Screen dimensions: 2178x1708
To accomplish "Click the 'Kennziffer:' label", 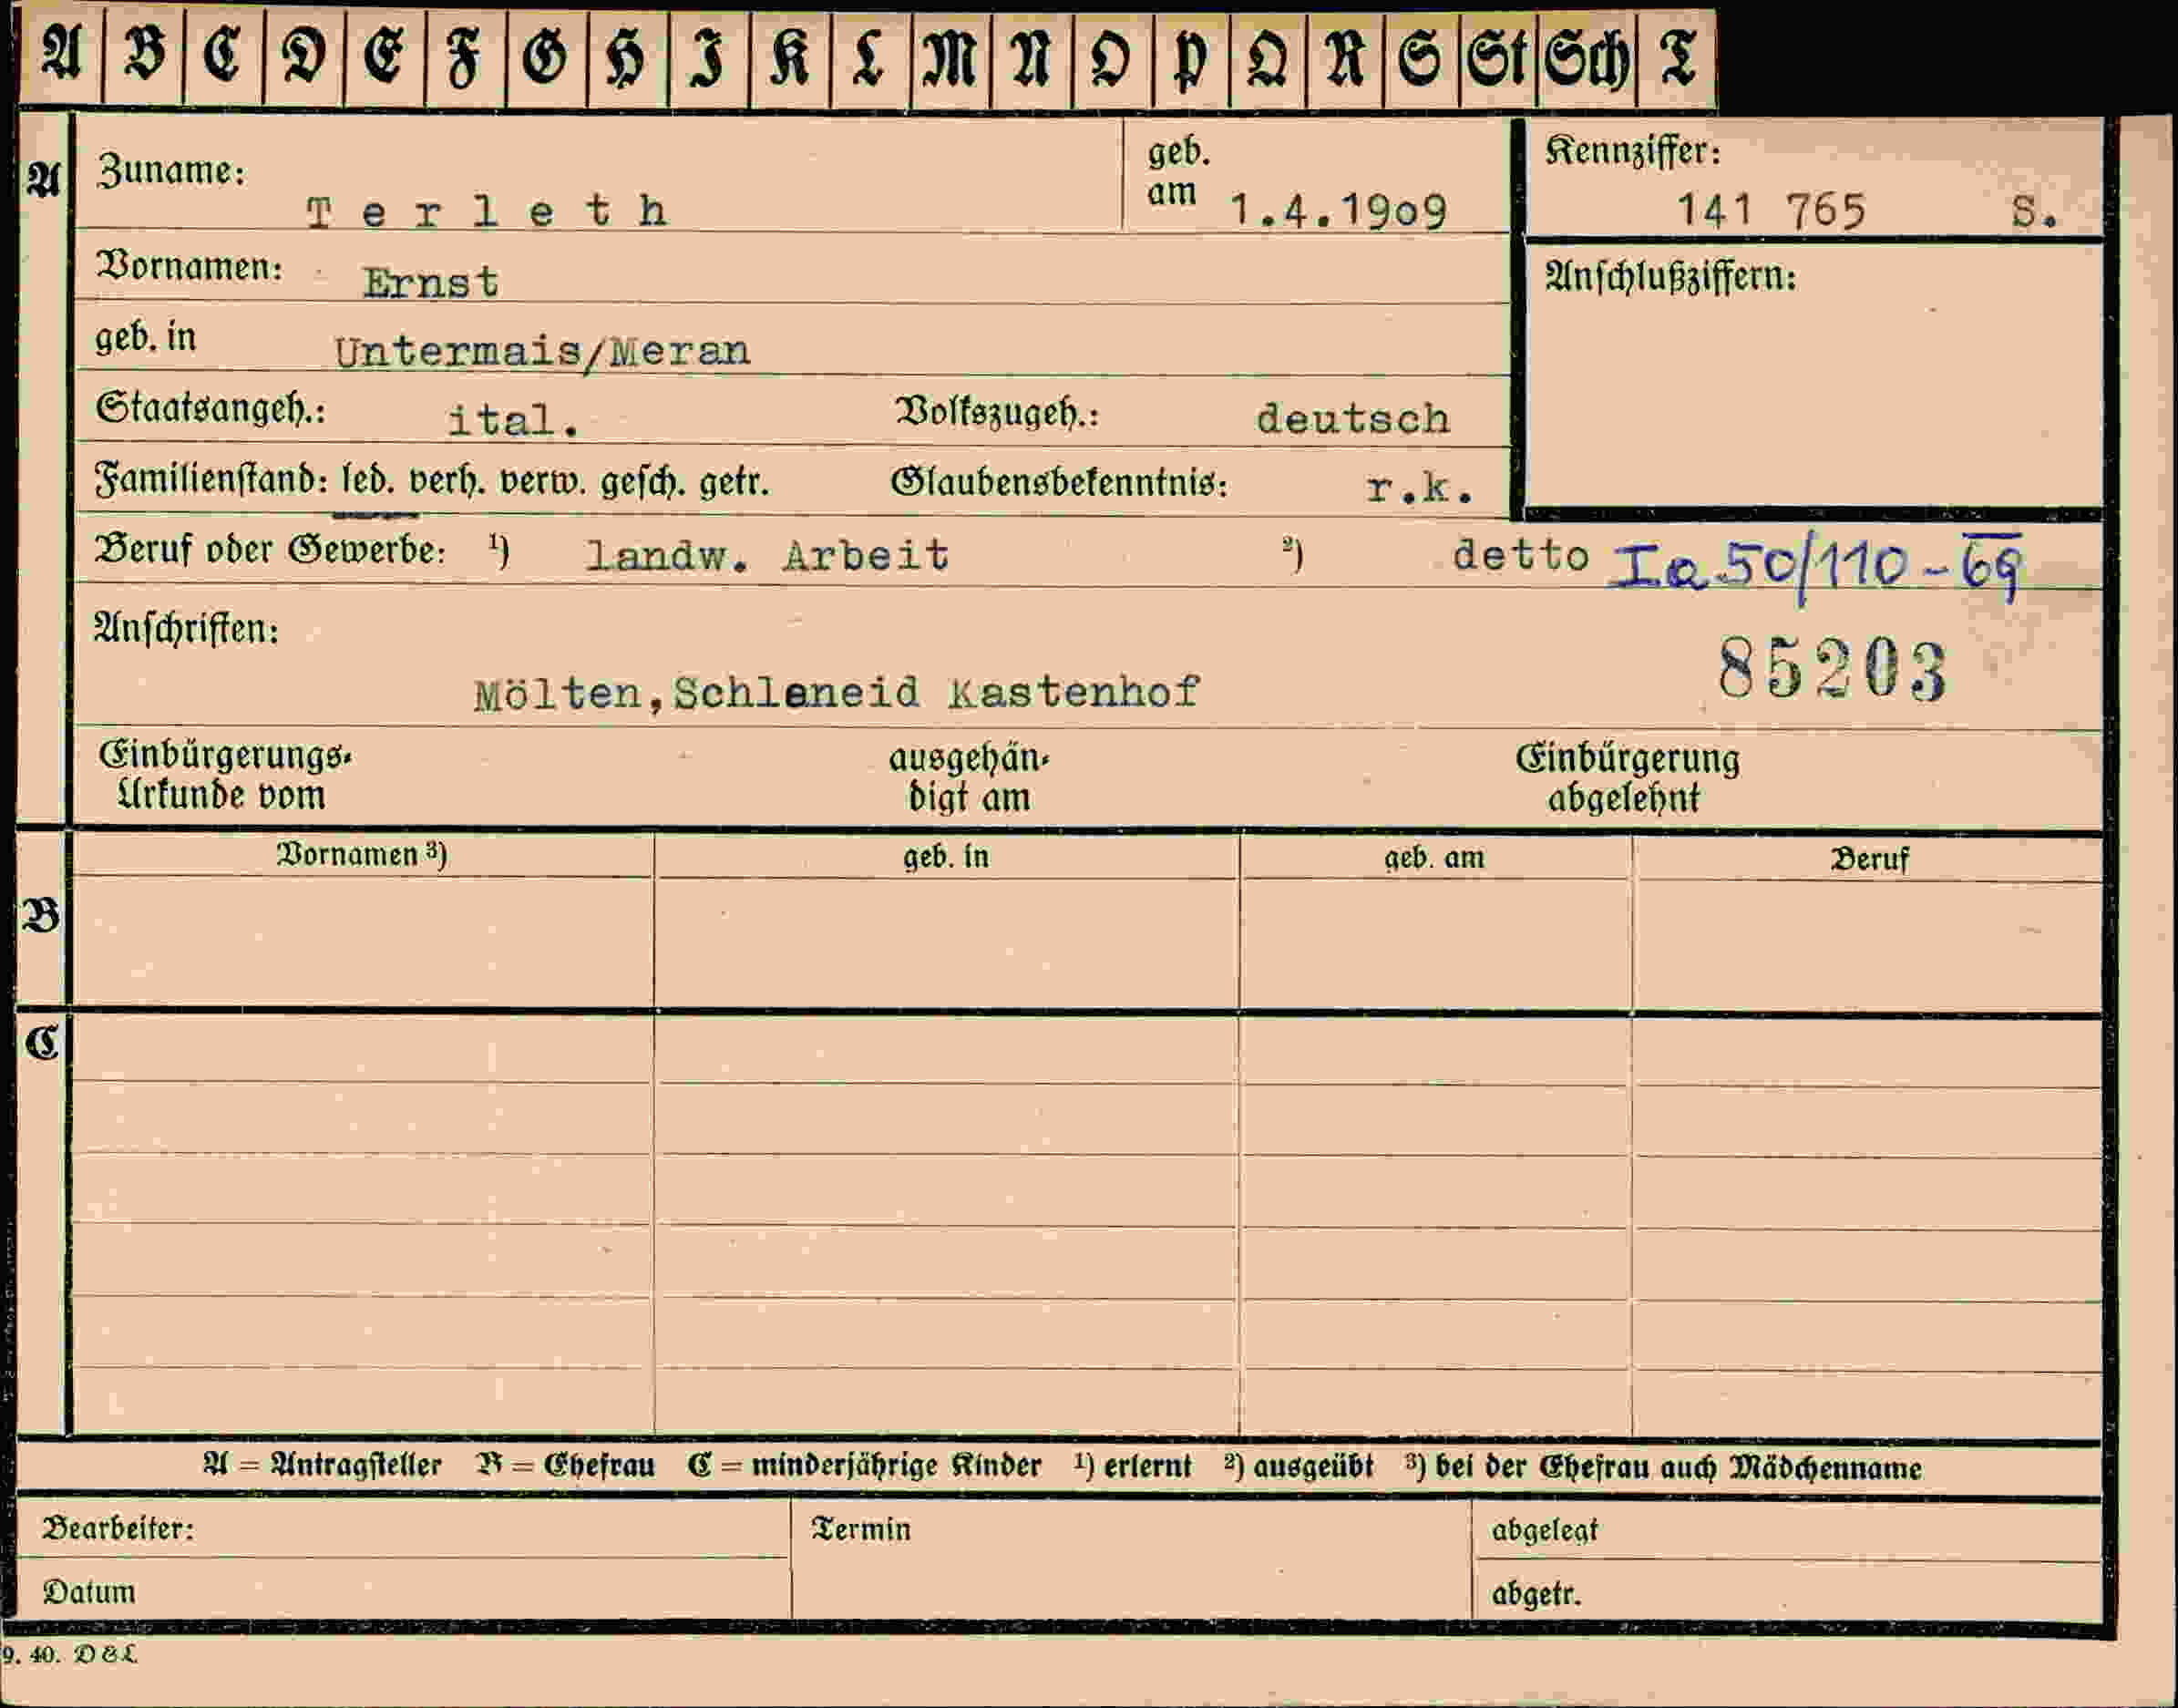I will pos(1633,152).
